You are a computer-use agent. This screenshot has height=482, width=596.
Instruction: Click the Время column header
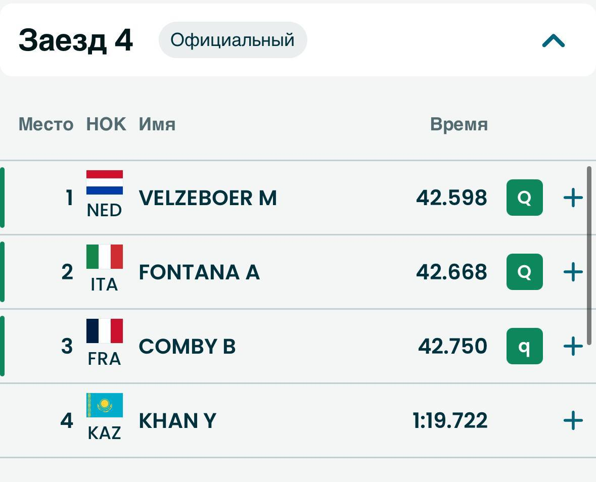tap(459, 124)
